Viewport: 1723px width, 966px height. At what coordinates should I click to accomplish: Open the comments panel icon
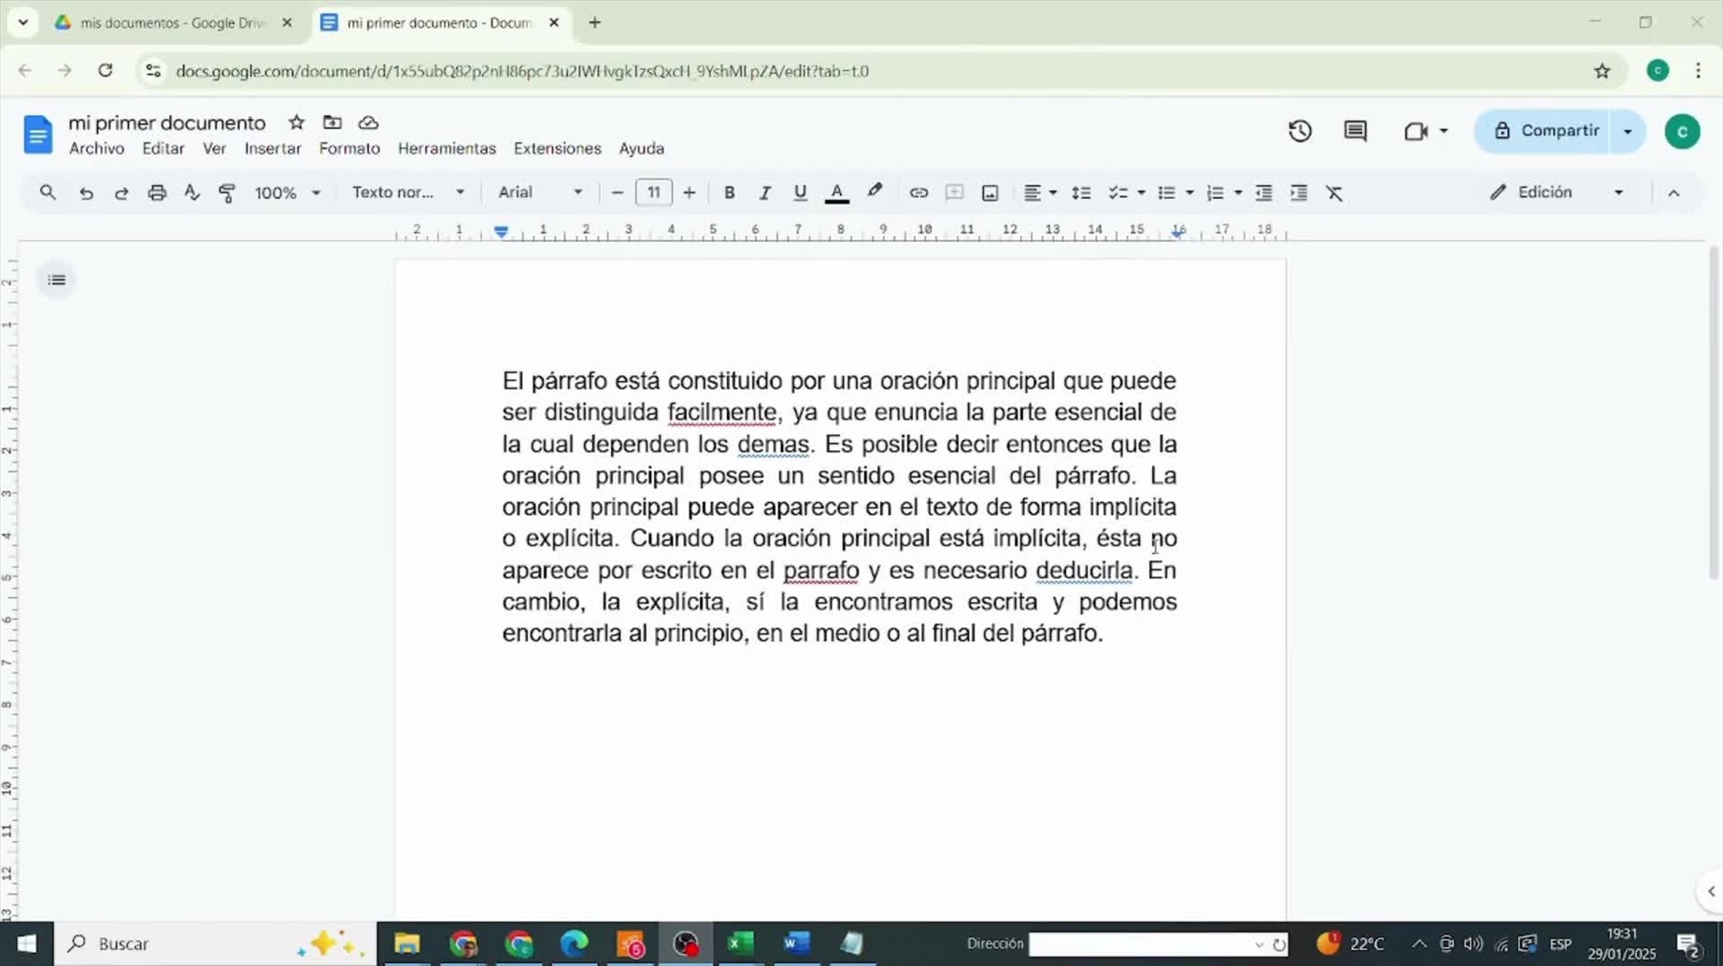tap(1355, 131)
